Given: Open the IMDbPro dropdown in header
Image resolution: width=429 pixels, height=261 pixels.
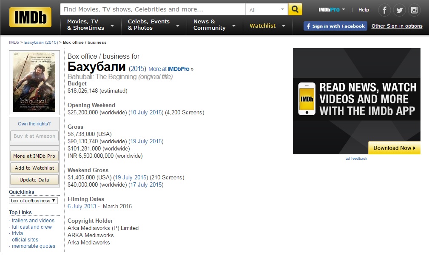Looking at the screenshot, I should pos(332,10).
